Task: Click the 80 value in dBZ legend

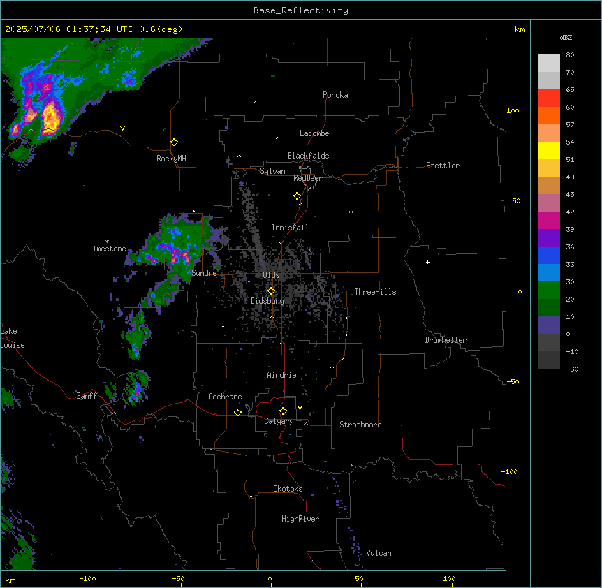Action: pos(570,55)
